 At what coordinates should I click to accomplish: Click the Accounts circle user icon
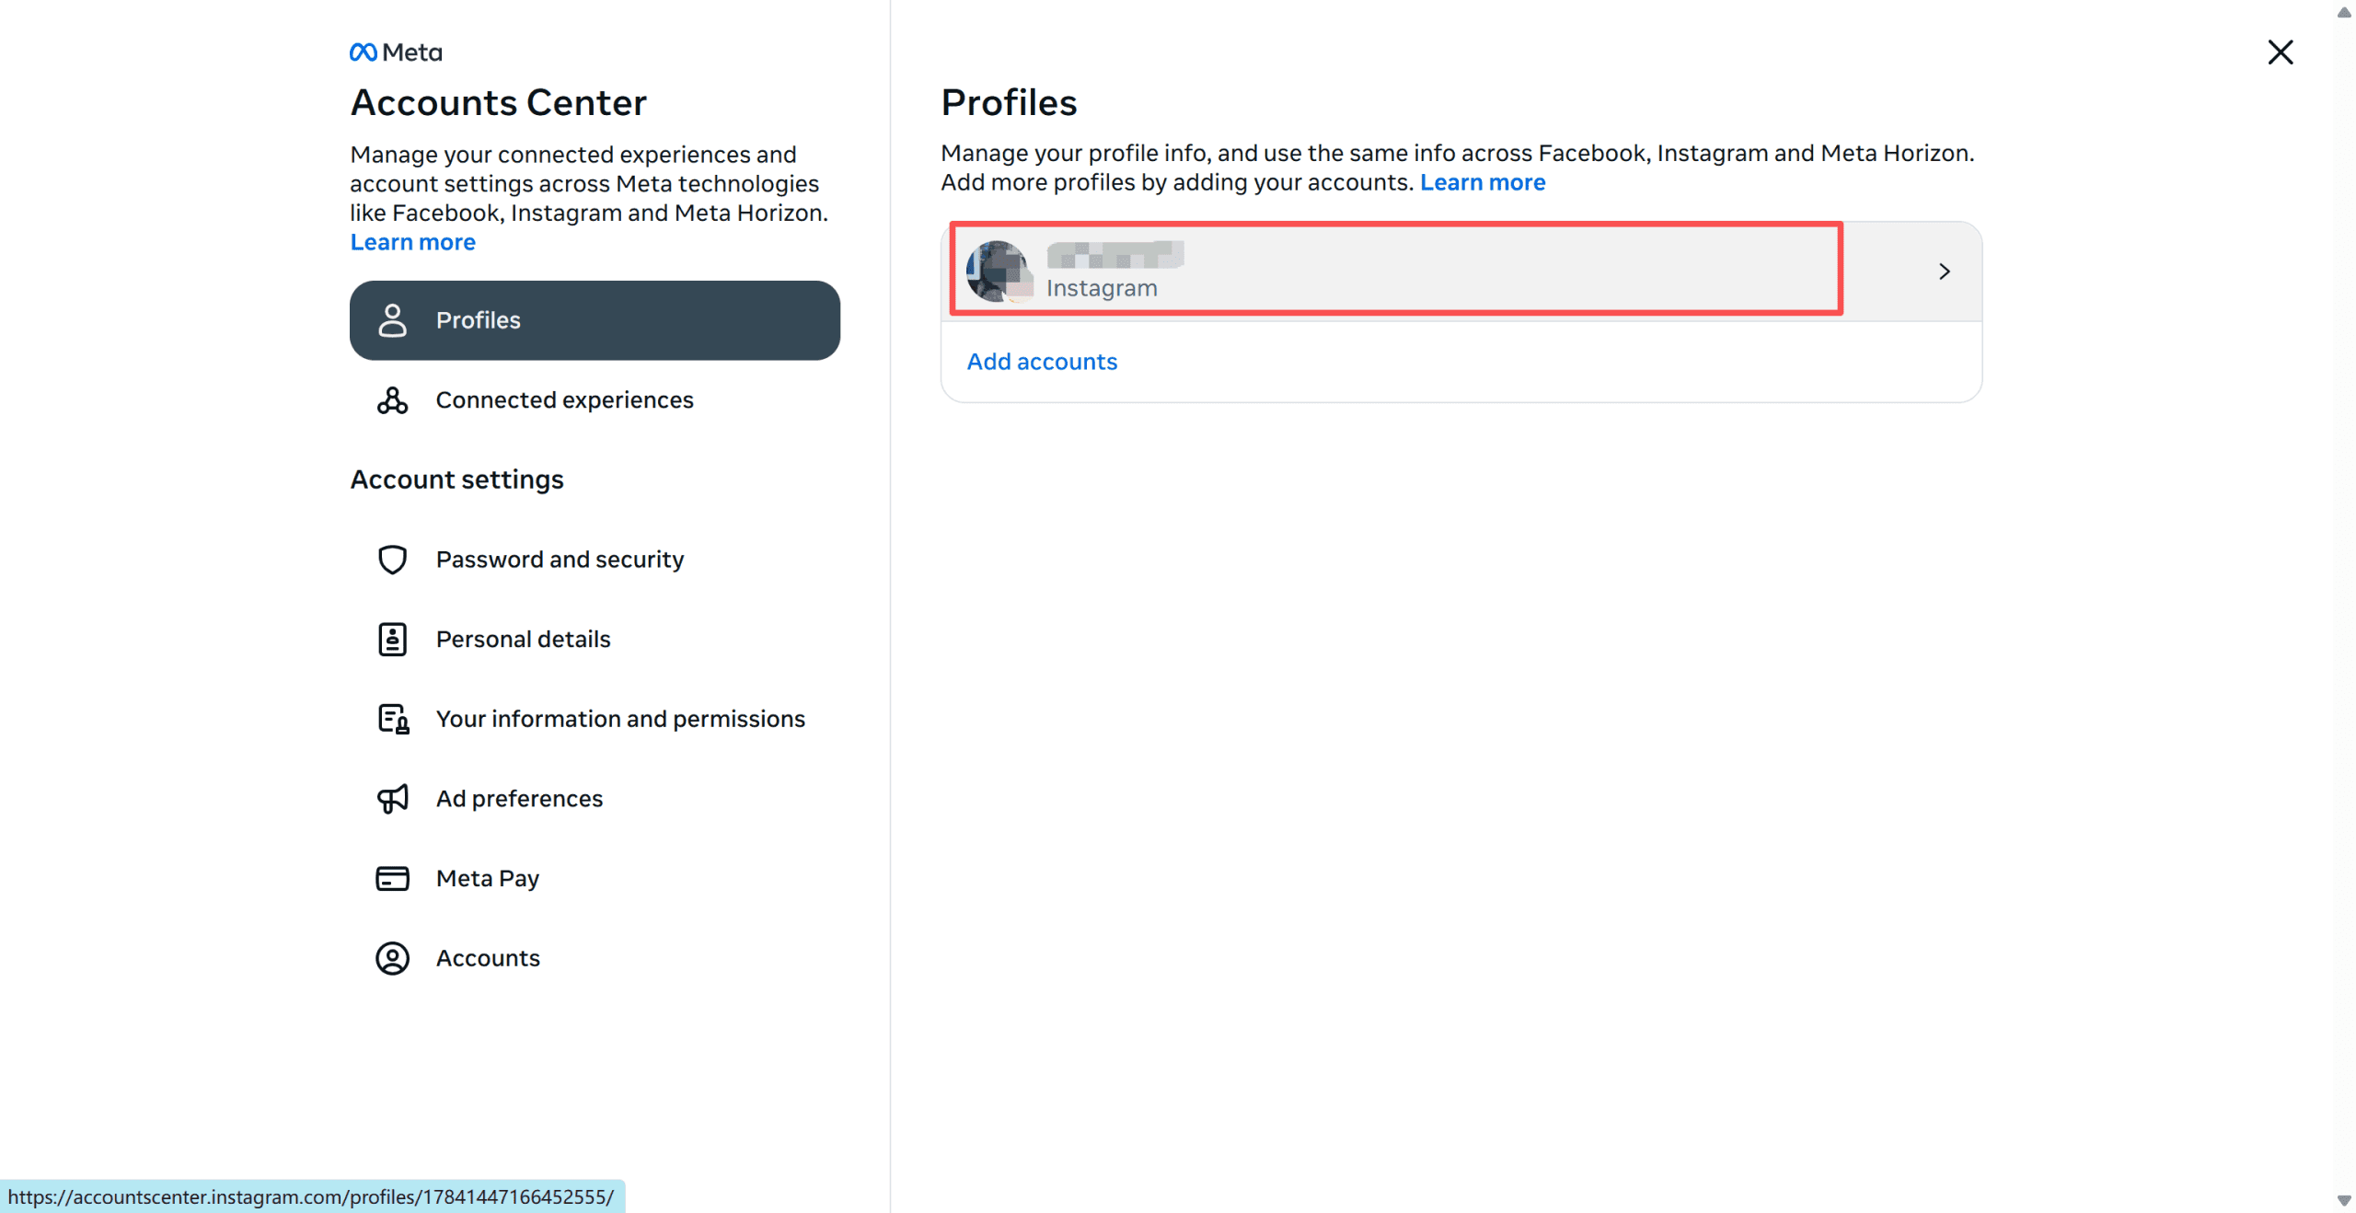[392, 958]
